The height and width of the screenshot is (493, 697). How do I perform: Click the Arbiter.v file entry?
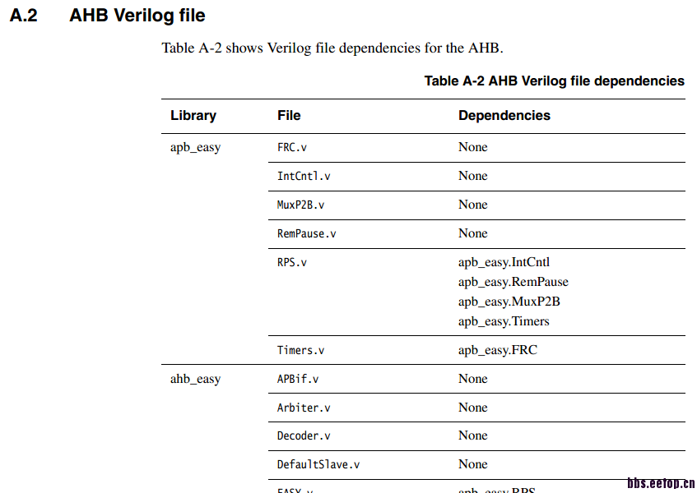pos(304,408)
